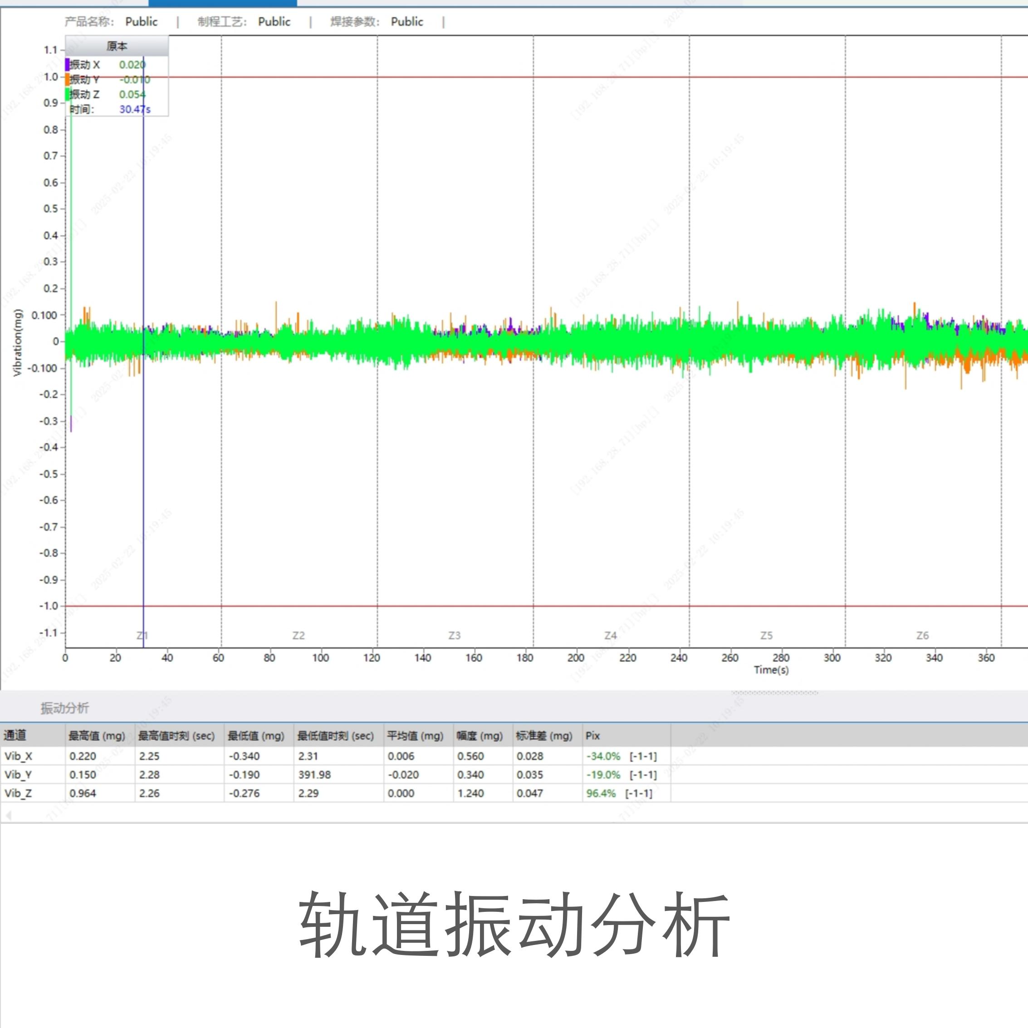Select the highlighted blue tab at top
The height and width of the screenshot is (1028, 1028).
click(222, 3)
